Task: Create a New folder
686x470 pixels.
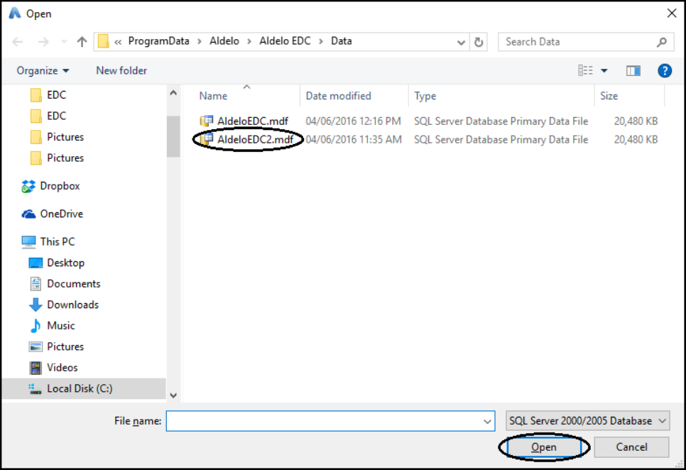Action: [x=121, y=70]
